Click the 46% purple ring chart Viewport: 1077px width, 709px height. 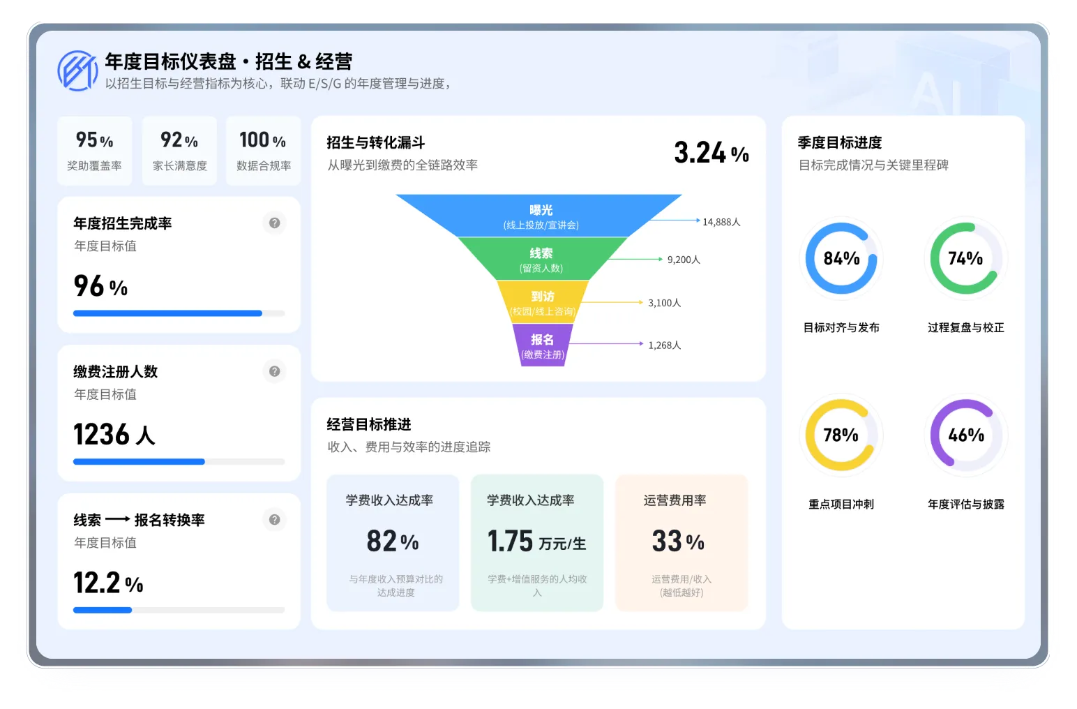965,435
